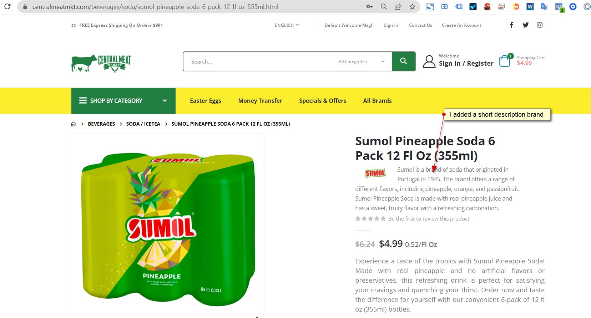The width and height of the screenshot is (591, 318).
Task: Click the Sumol brand logo
Action: tap(375, 173)
